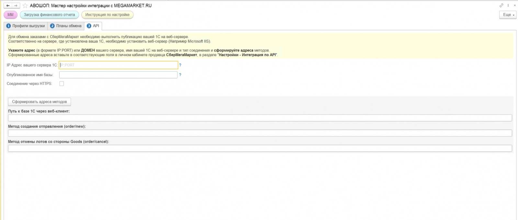Go back with the left arrow button
Viewport: 518px width, 220px height.
click(x=8, y=6)
